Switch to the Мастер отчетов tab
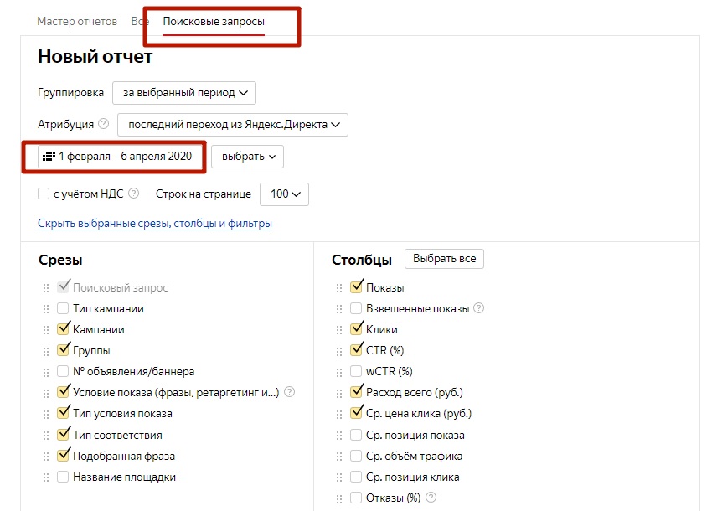 tap(77, 21)
